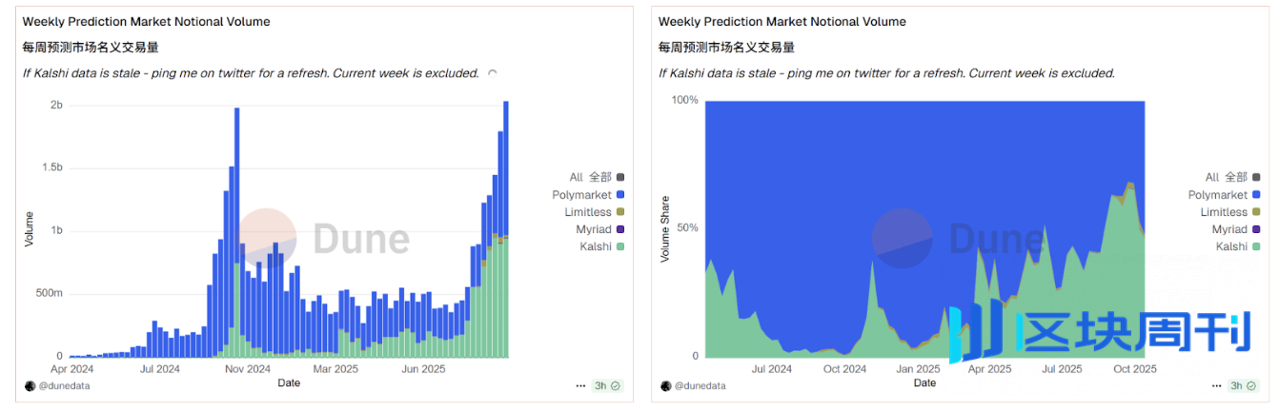Toggle the Myriad series in the right chart legend
1279x411 pixels.
coord(1229,229)
